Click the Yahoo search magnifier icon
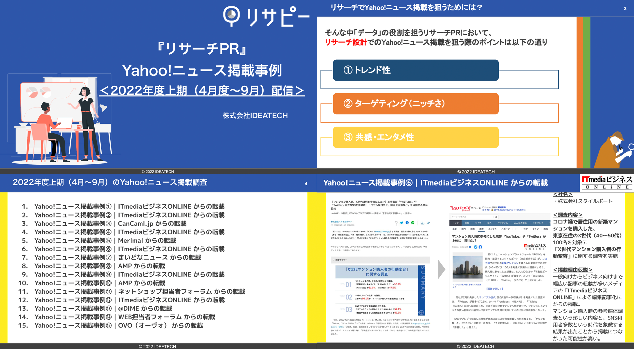634x349 pixels. click(x=496, y=217)
